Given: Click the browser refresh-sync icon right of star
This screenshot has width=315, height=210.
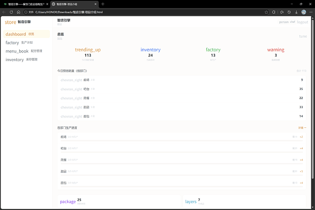Looking at the screenshot, I should [273, 12].
